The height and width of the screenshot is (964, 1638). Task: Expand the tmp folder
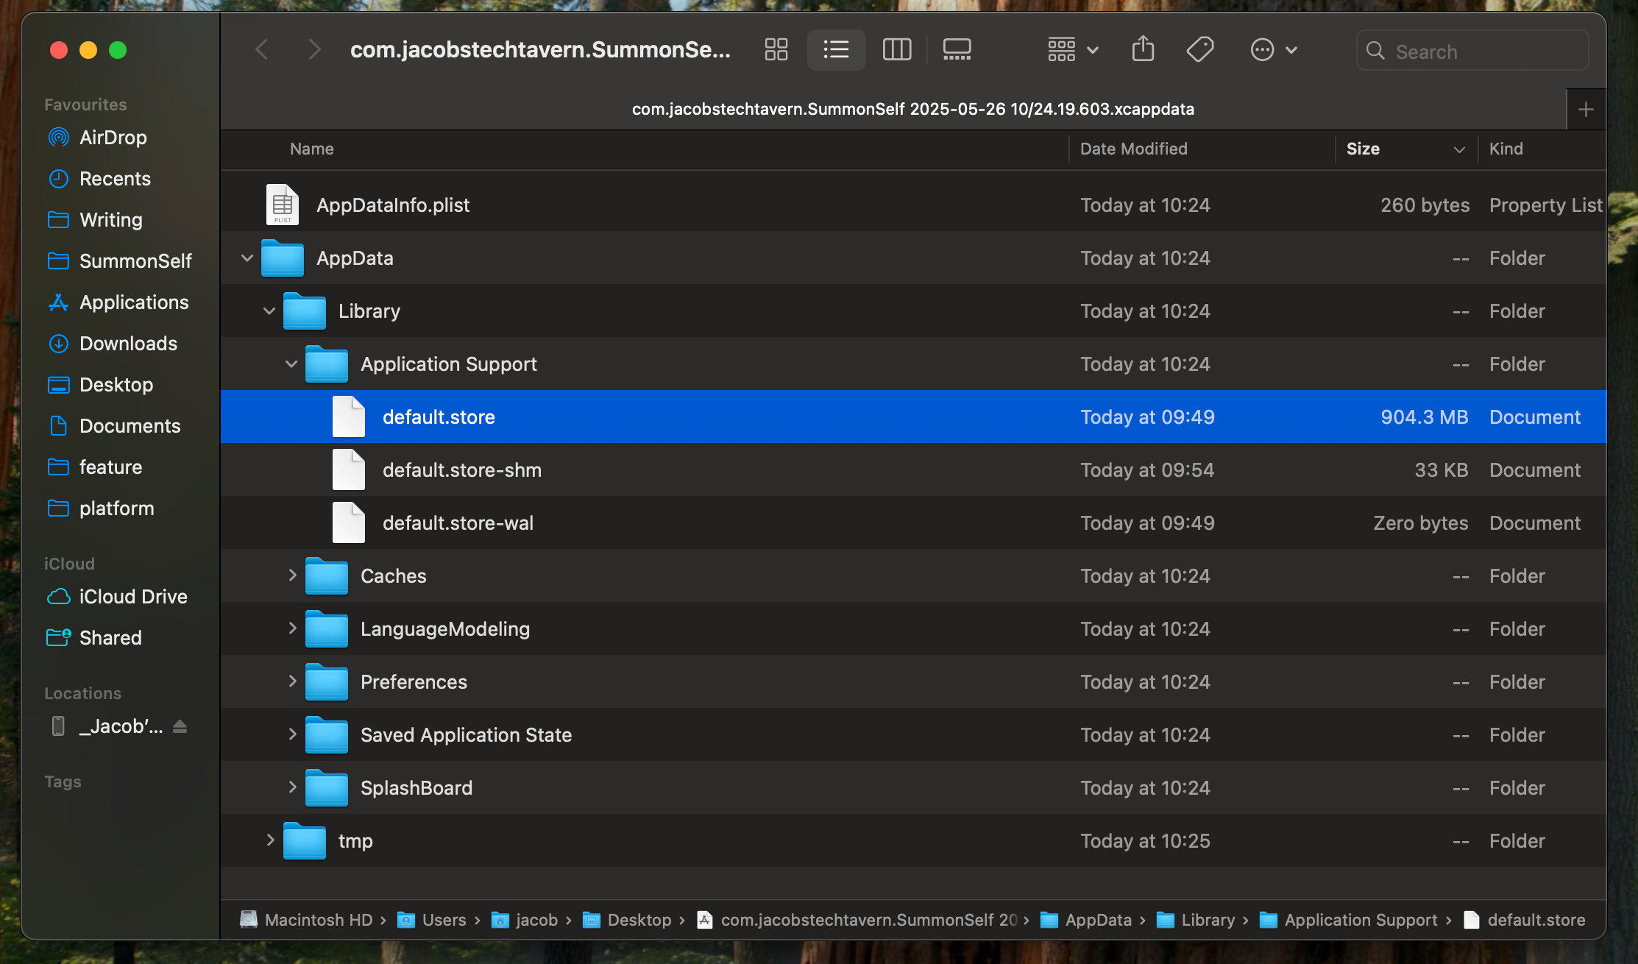coord(270,840)
